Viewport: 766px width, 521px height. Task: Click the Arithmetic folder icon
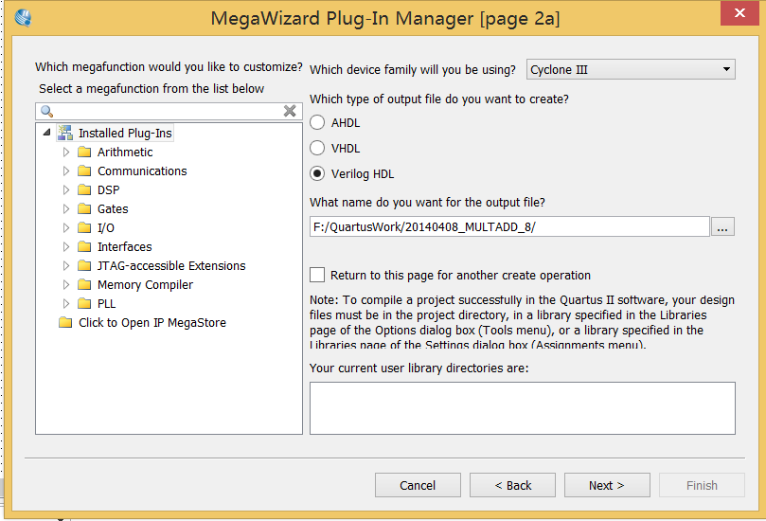84,152
